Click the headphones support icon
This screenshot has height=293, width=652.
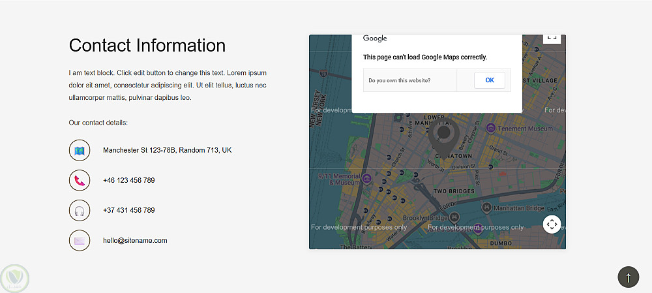[80, 210]
